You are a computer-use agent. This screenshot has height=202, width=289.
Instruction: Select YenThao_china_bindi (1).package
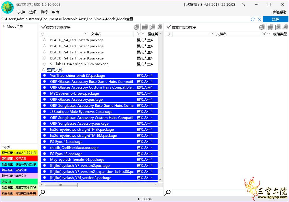pos(99,75)
